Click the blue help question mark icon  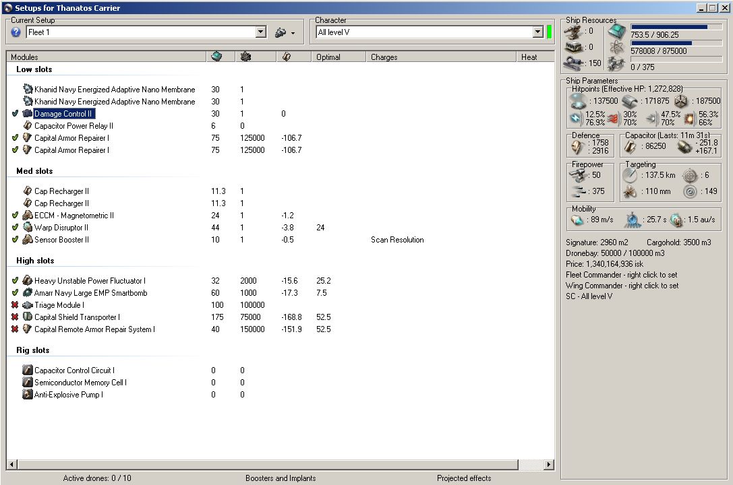point(16,32)
